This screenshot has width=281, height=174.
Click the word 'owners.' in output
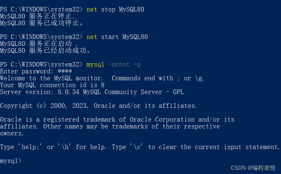[12, 133]
